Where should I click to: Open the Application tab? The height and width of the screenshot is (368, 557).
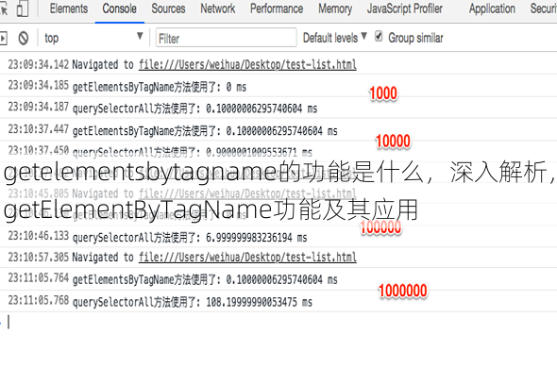(492, 8)
